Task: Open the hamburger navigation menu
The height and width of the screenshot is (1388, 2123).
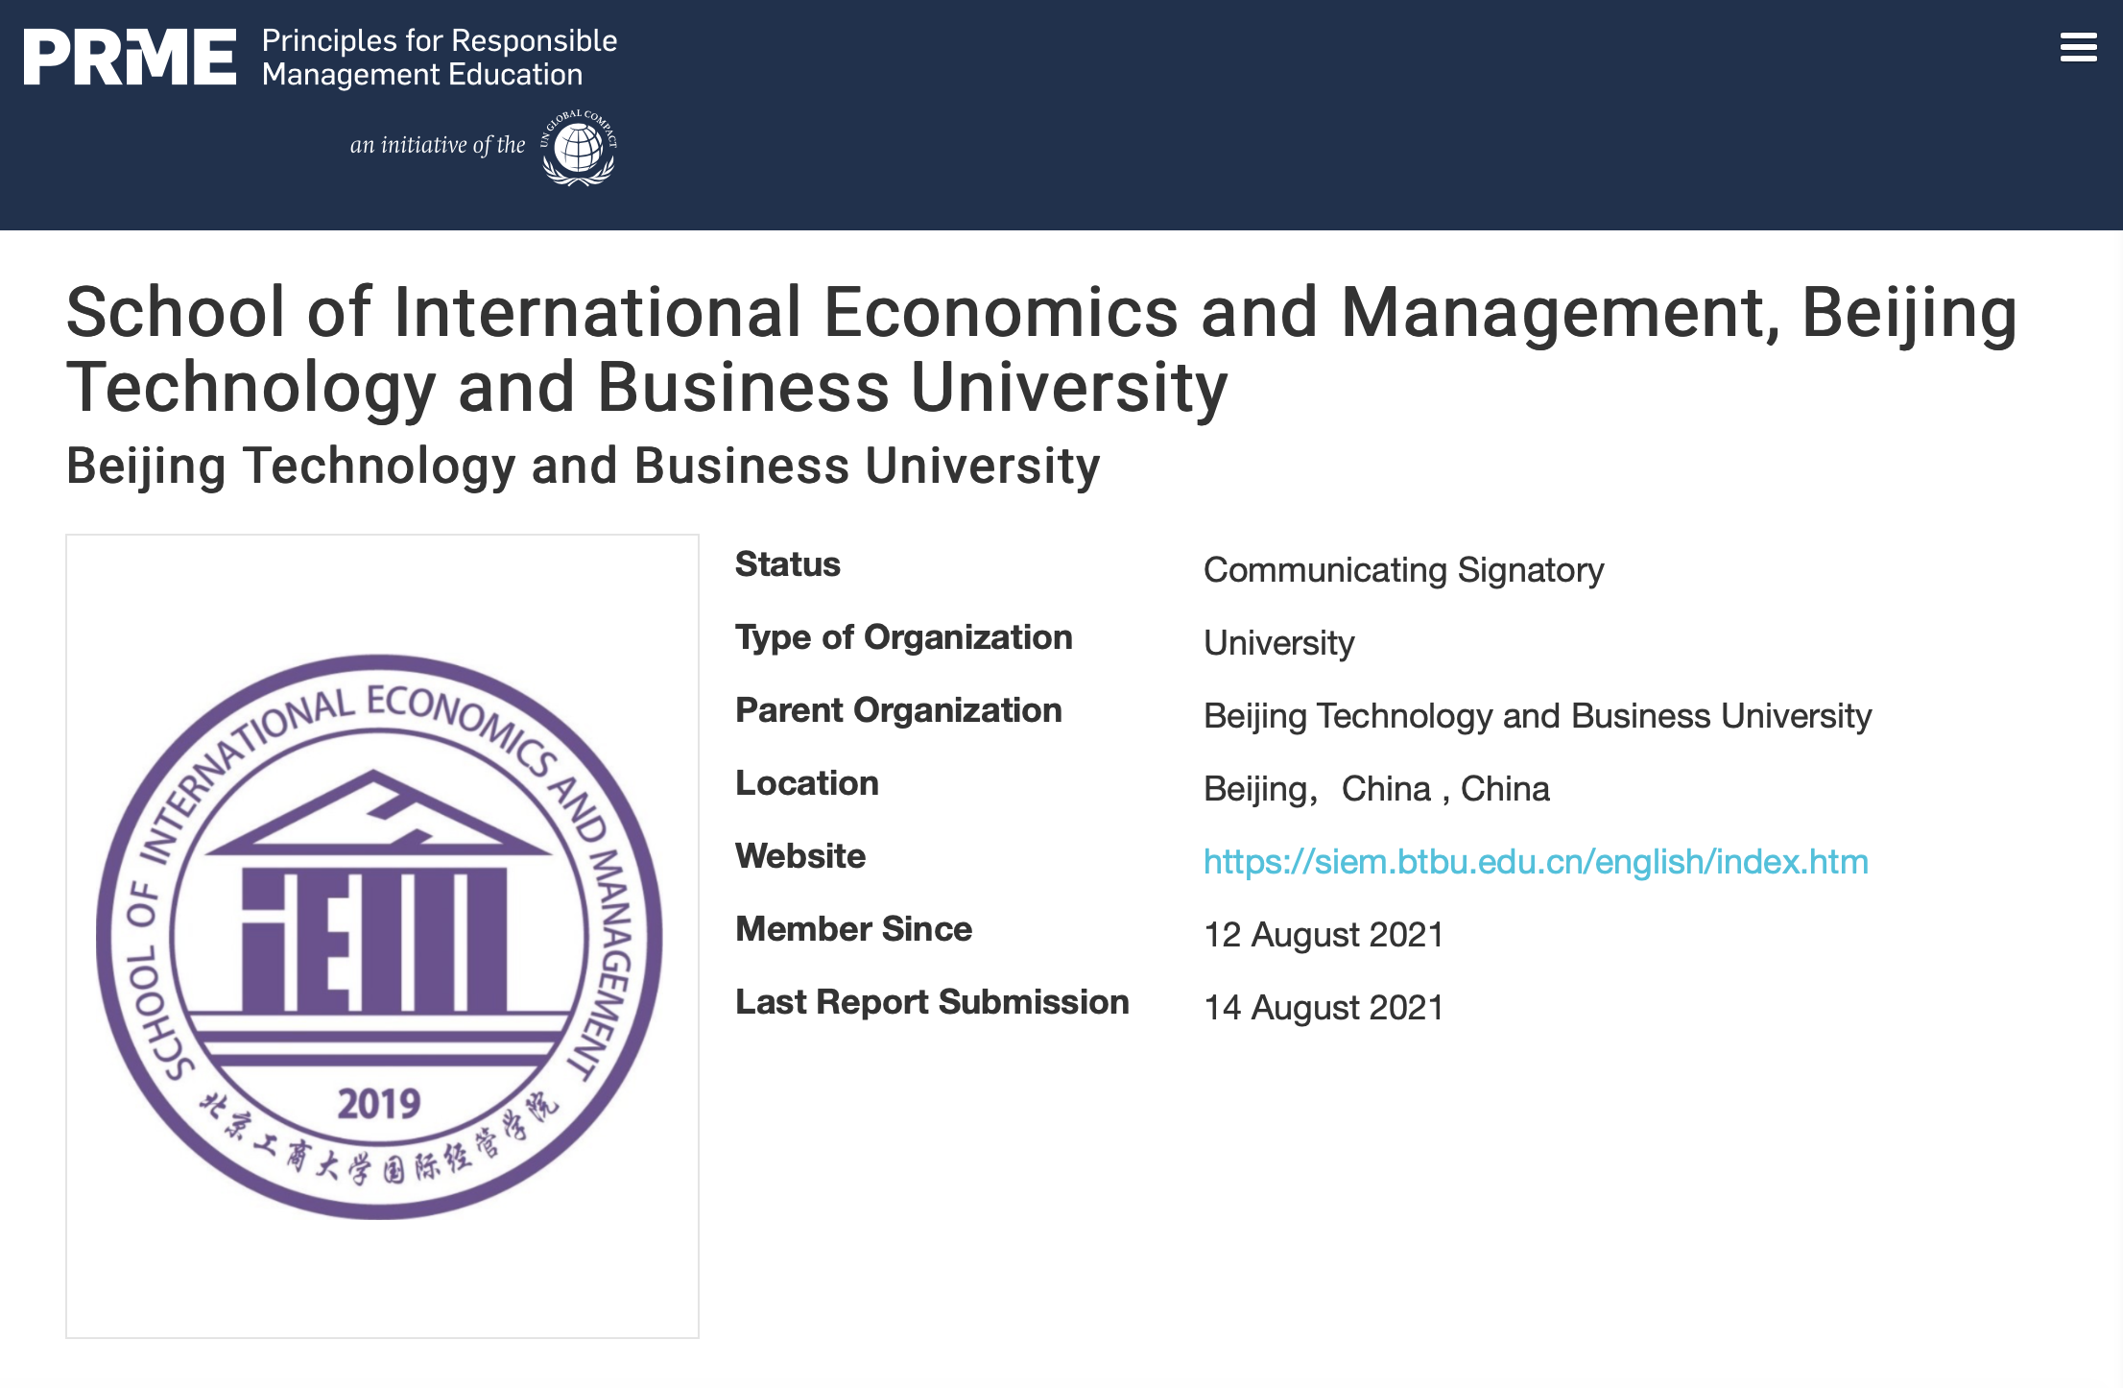Action: pyautogui.click(x=2078, y=47)
